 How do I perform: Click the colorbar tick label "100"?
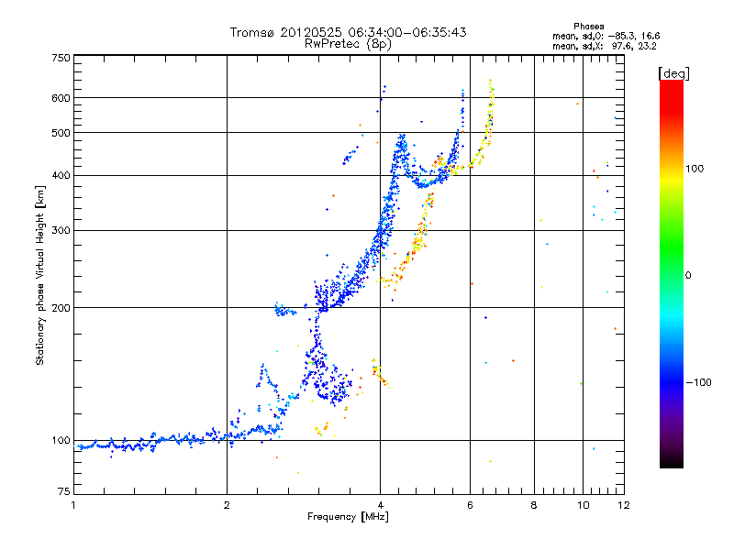click(695, 169)
